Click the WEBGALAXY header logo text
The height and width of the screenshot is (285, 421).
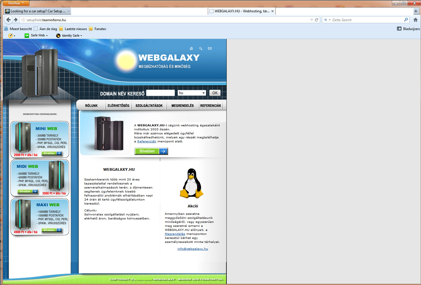169,58
